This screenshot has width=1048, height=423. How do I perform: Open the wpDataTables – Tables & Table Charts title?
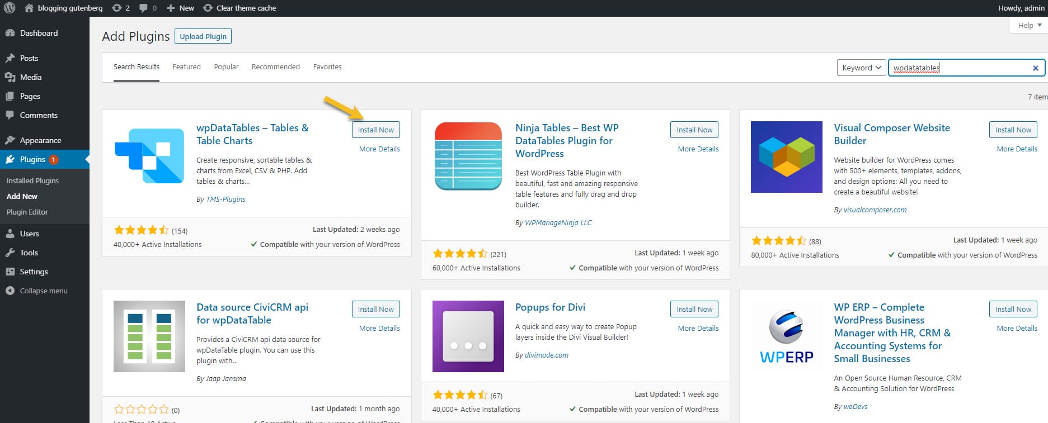click(x=252, y=134)
